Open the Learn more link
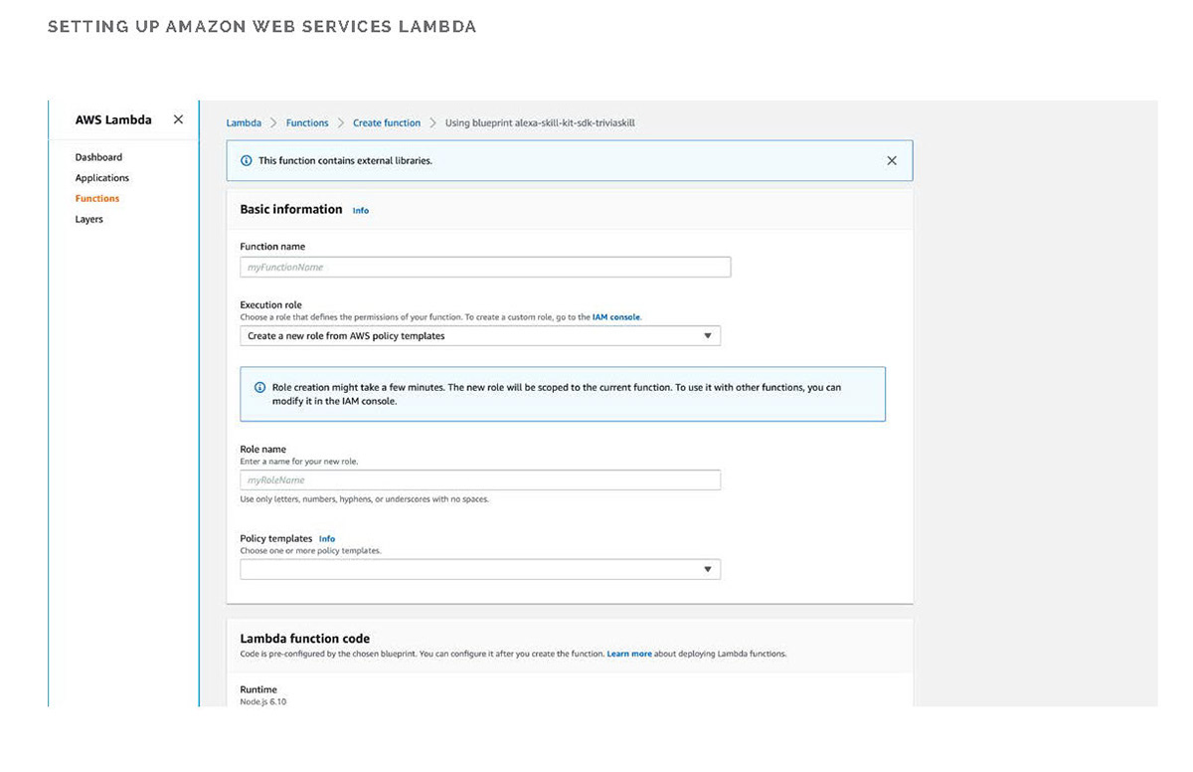 point(629,654)
